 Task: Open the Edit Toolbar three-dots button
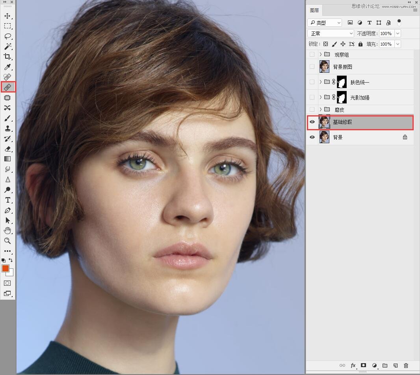(7, 251)
